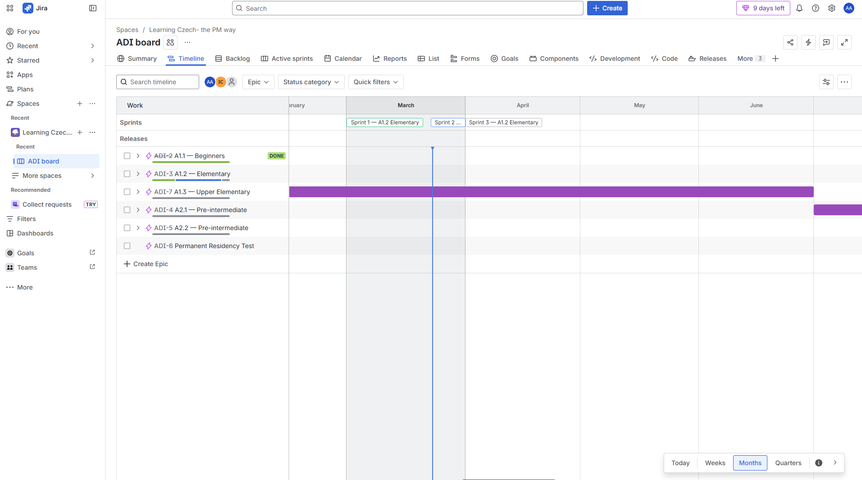Screen dimensions: 862x480
Task: Open automation lightning bolt icon
Action: (x=808, y=42)
